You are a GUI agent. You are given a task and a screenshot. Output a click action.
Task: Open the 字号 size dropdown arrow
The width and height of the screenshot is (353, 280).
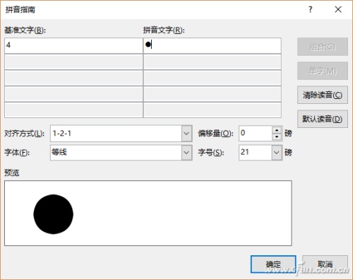point(277,153)
